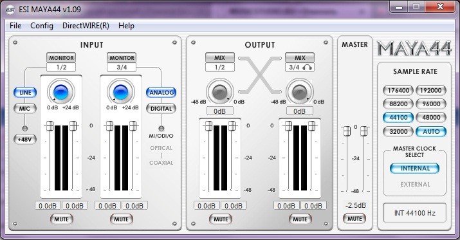Image resolution: width=460 pixels, height=240 pixels.
Task: Toggle MIX button for output 3/4
Action: pyautogui.click(x=300, y=58)
